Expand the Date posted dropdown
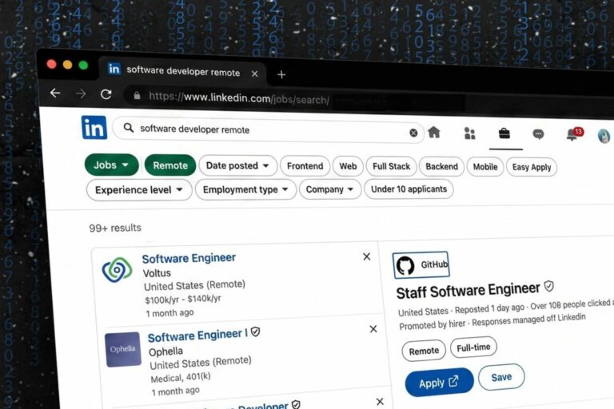614x409 pixels. (x=237, y=165)
